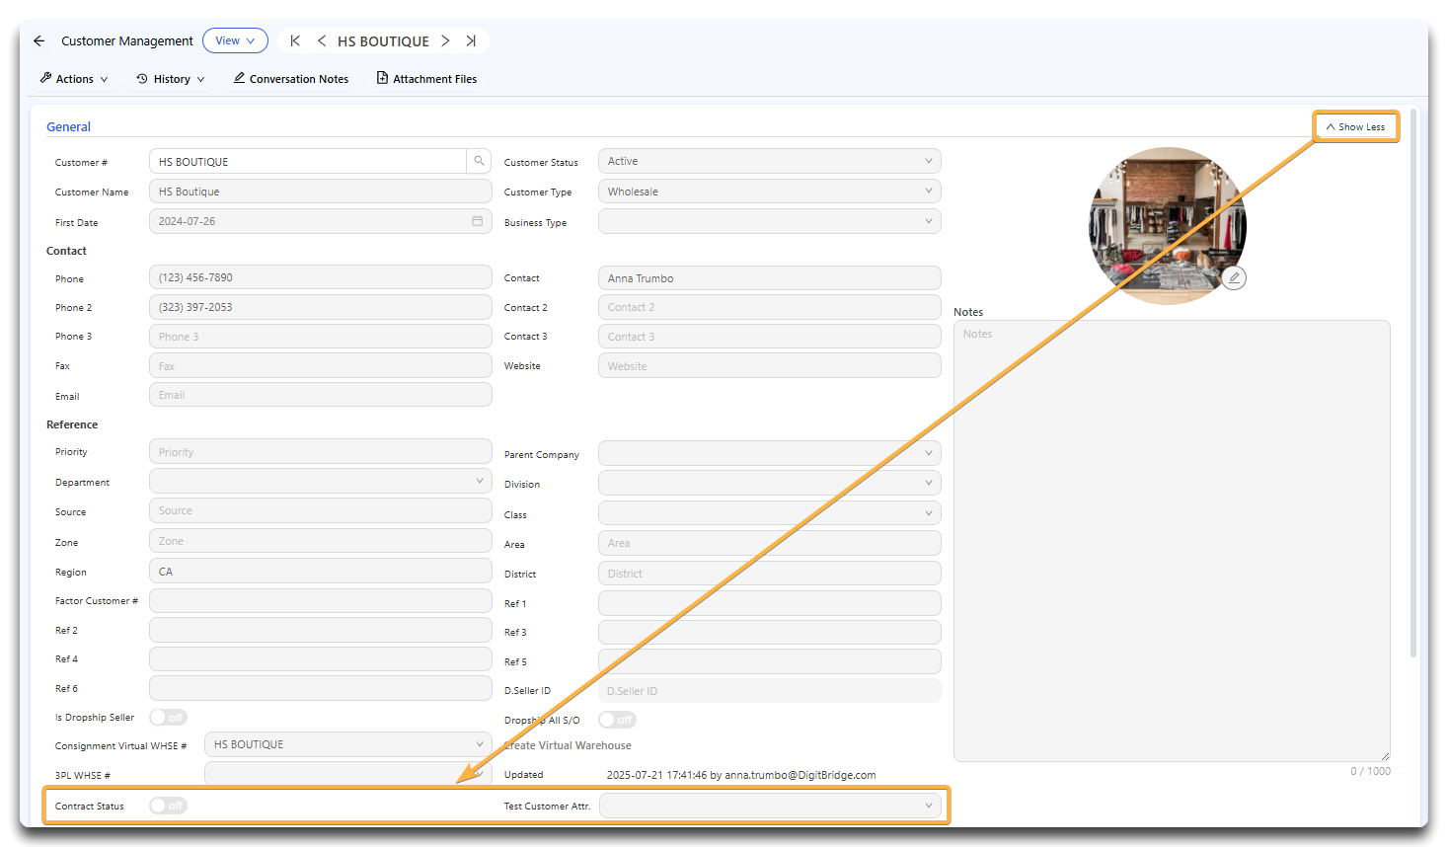The height and width of the screenshot is (847, 1448).
Task: Click the vertical scrollbar of the form
Action: pyautogui.click(x=1413, y=385)
